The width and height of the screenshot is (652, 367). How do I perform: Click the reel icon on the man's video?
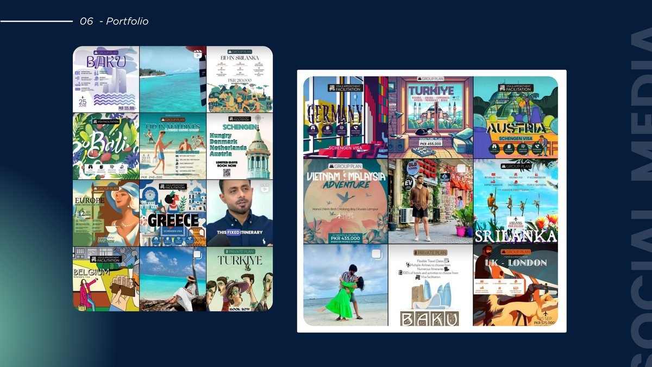pos(265,188)
